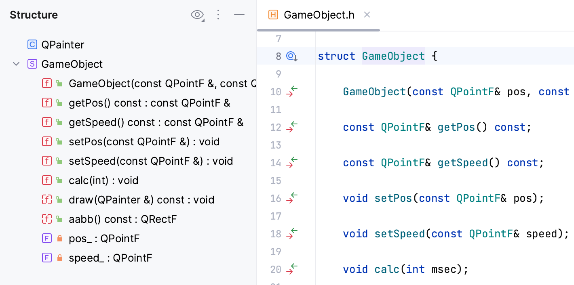Click the overriding-function icon beside draw(QPainter &)
The image size is (574, 285).
coord(46,199)
